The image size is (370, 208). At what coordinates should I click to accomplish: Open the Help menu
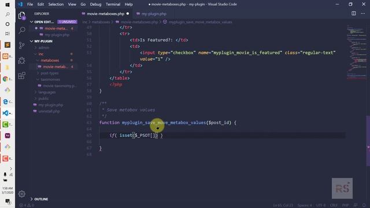pyautogui.click(x=128, y=4)
